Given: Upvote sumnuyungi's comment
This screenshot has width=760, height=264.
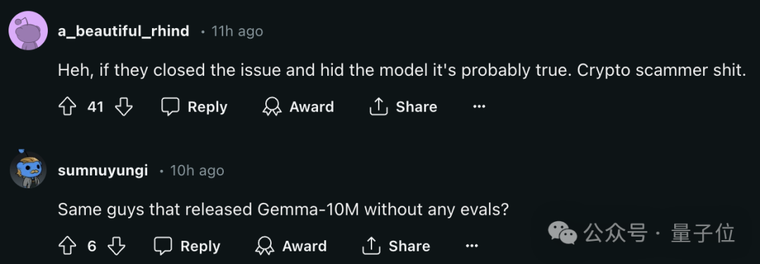Looking at the screenshot, I should tap(68, 246).
